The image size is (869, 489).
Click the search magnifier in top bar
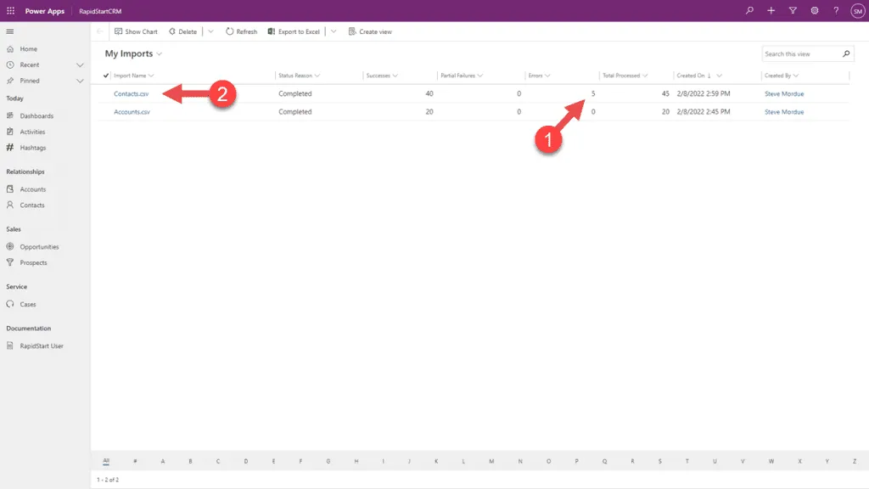(749, 10)
